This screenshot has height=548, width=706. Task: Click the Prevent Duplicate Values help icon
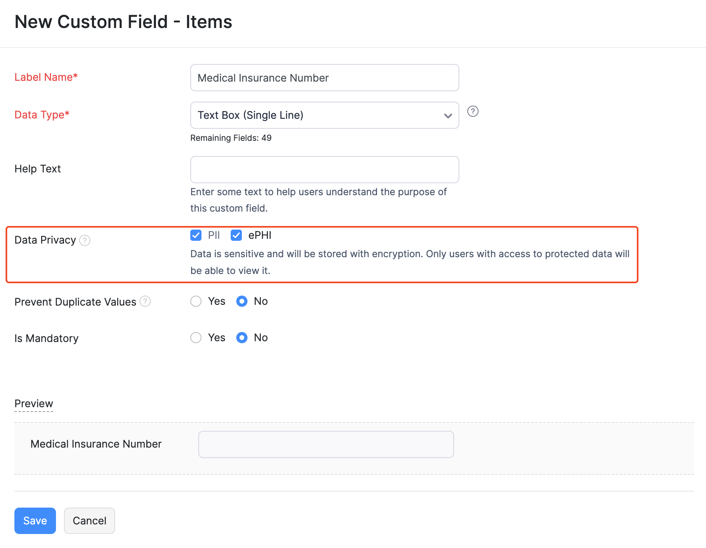[x=145, y=301]
